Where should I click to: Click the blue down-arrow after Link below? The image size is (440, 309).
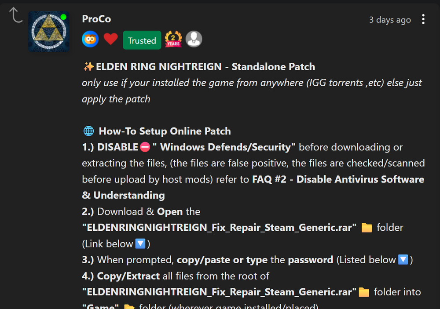click(140, 244)
